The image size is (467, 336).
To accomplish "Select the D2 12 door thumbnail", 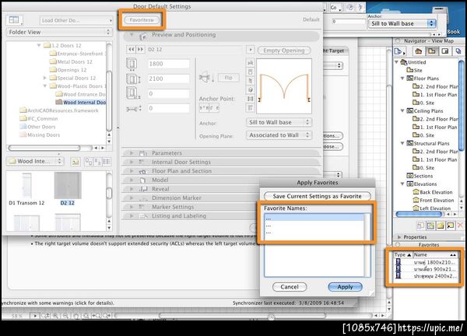I will [68, 189].
